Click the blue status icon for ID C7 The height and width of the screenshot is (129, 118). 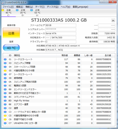point(5,123)
